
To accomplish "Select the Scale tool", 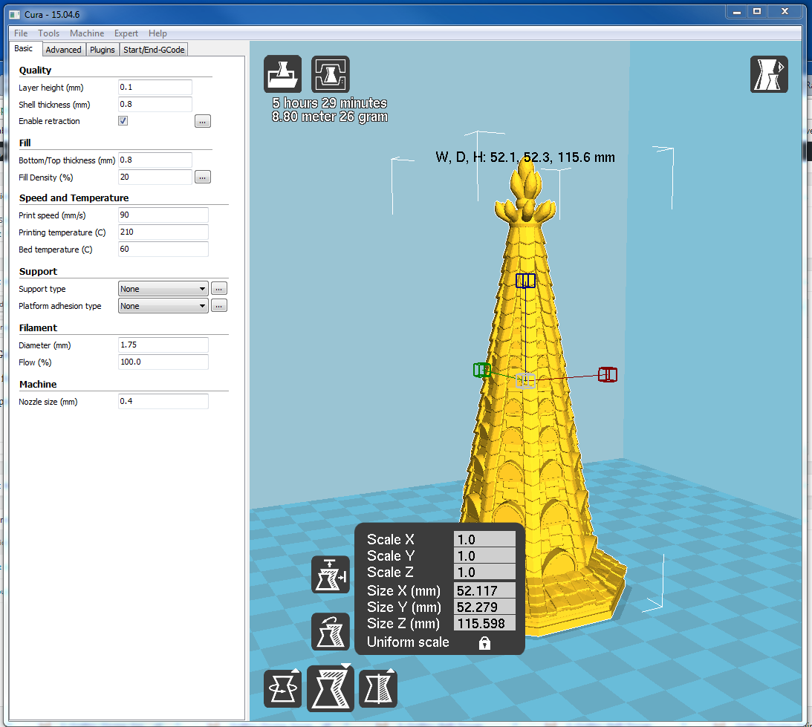I will pos(331,688).
